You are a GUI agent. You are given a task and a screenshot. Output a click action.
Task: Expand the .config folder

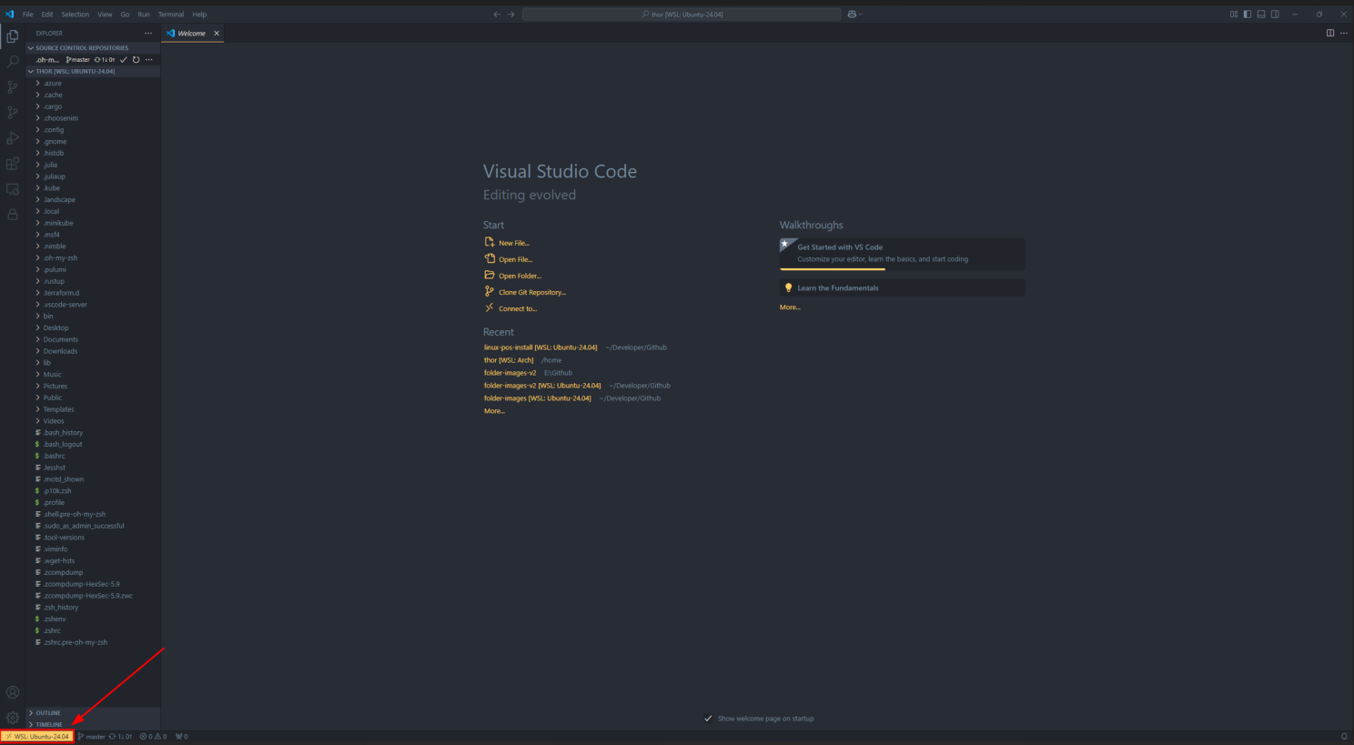pos(93,130)
